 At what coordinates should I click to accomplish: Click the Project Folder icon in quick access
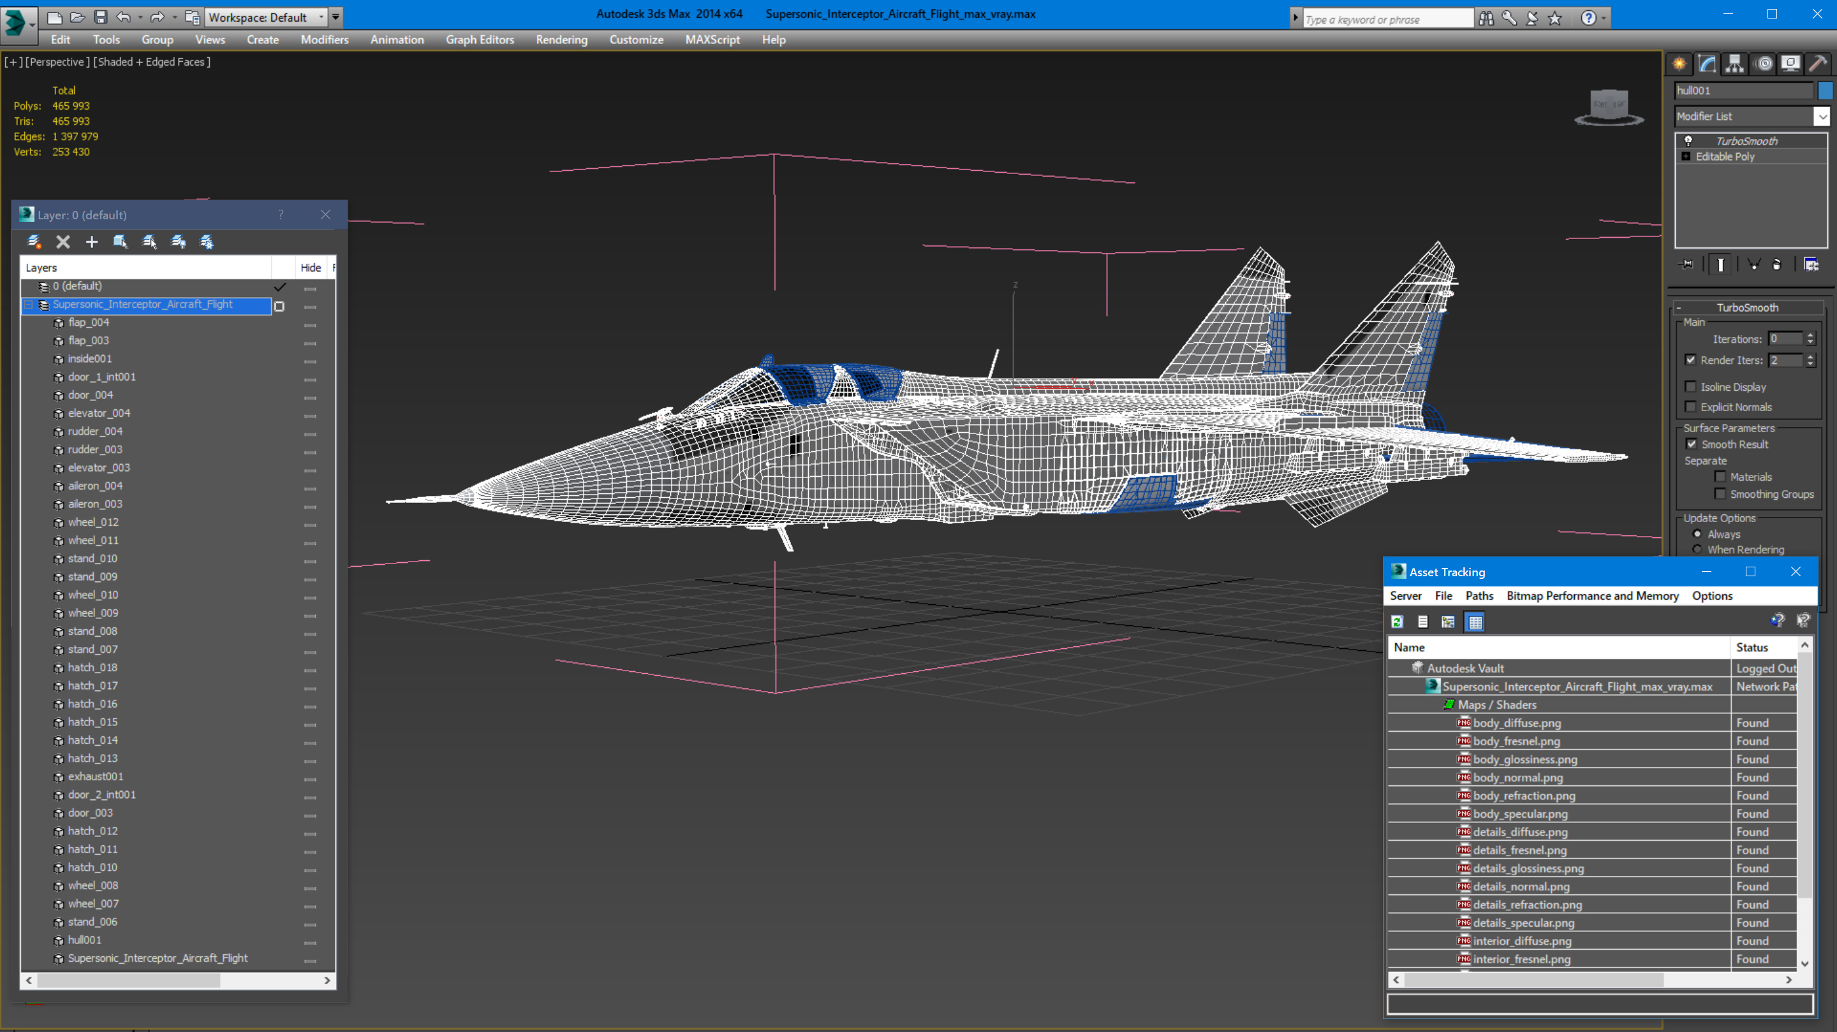[x=192, y=17]
